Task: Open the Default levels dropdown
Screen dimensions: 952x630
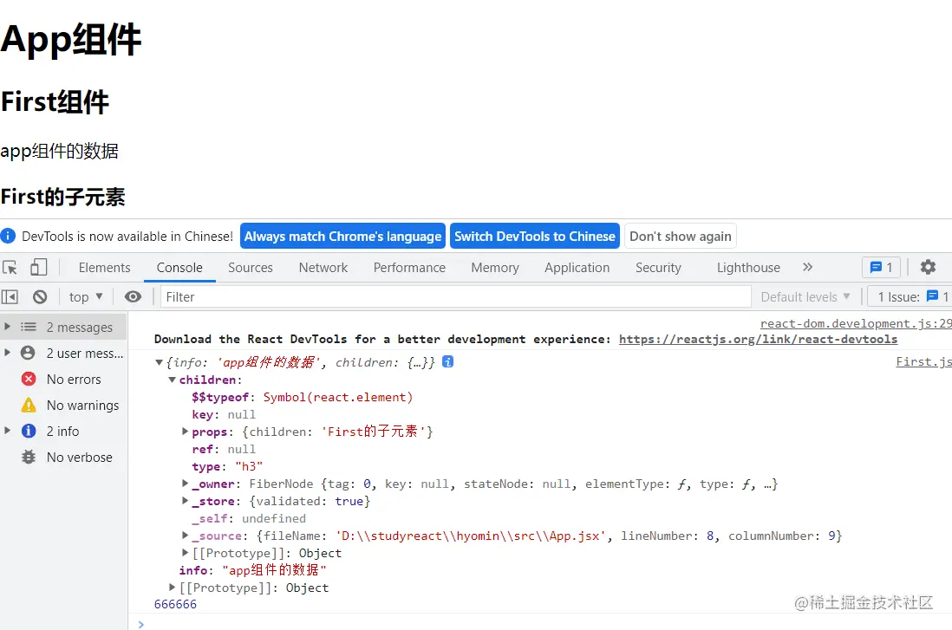Action: (x=805, y=296)
